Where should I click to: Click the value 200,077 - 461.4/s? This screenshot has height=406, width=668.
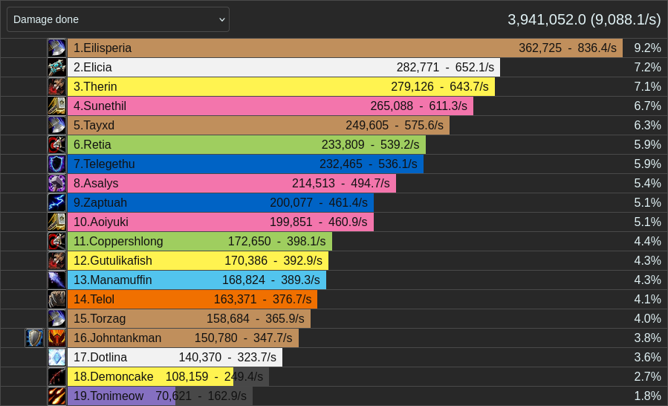pyautogui.click(x=319, y=202)
